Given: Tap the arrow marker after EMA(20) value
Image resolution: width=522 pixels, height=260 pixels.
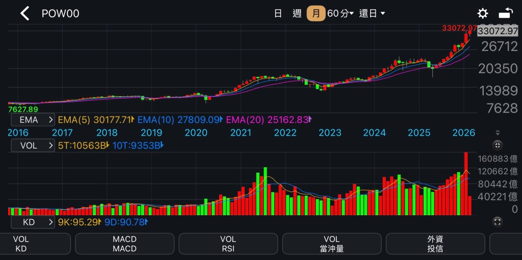Looking at the screenshot, I should (310, 120).
